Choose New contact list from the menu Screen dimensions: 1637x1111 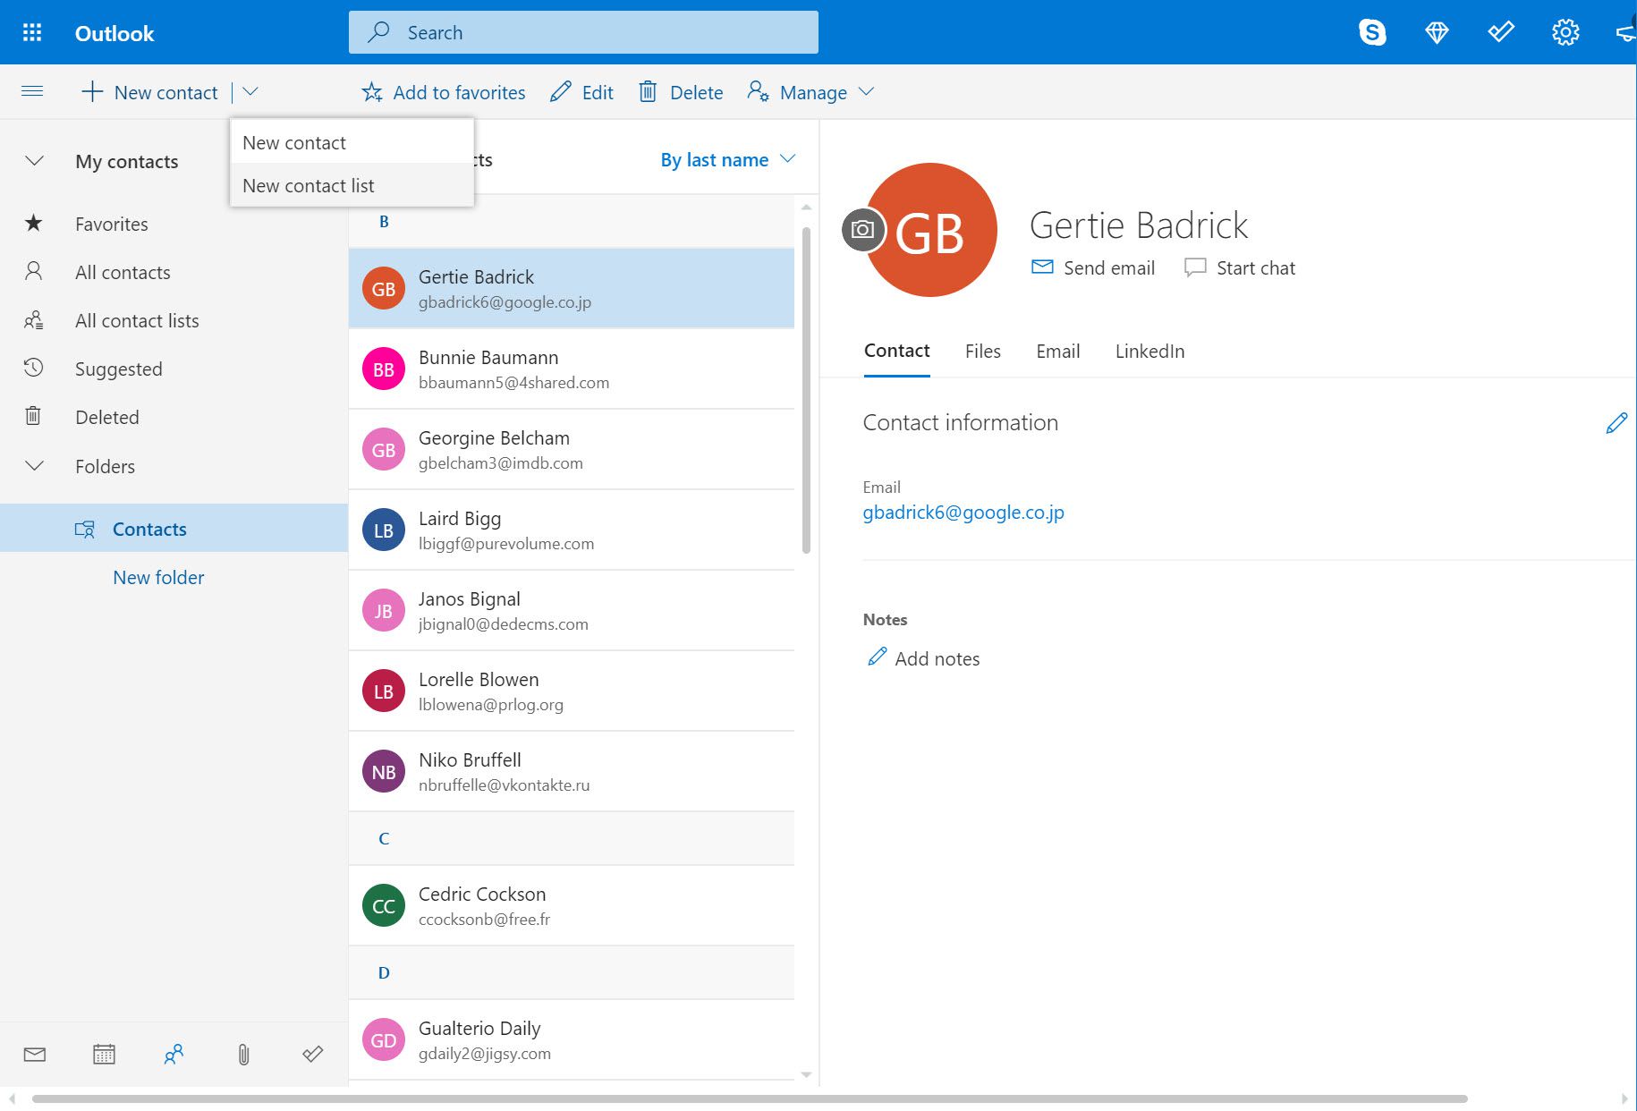[352, 185]
